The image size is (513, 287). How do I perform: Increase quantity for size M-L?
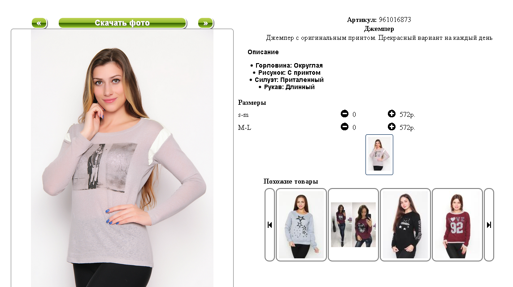point(391,127)
